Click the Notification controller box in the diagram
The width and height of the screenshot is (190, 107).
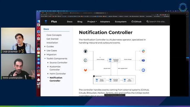point(114,60)
